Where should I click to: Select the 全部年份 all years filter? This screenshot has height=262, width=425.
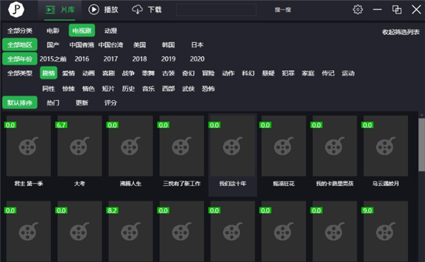[x=20, y=59]
